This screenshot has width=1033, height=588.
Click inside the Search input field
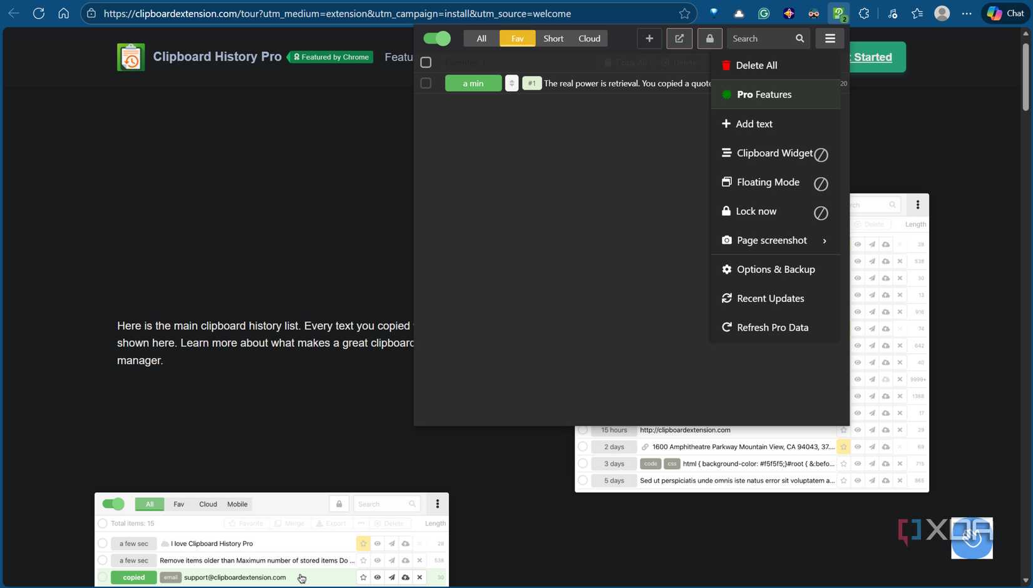(x=758, y=38)
